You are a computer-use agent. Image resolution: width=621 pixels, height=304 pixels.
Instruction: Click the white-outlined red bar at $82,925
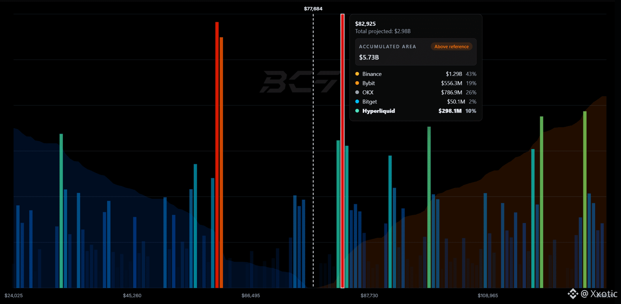point(342,151)
